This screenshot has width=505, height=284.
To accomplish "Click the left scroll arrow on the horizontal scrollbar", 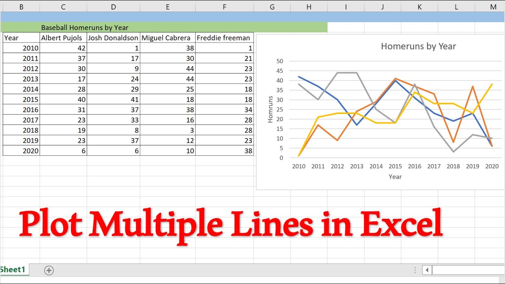I will click(427, 270).
